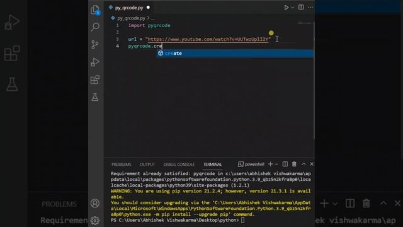The image size is (403, 227).
Task: Open Extensions view in activity bar
Action: [95, 79]
